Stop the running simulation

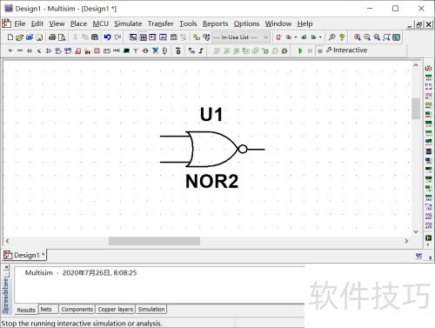[x=320, y=51]
